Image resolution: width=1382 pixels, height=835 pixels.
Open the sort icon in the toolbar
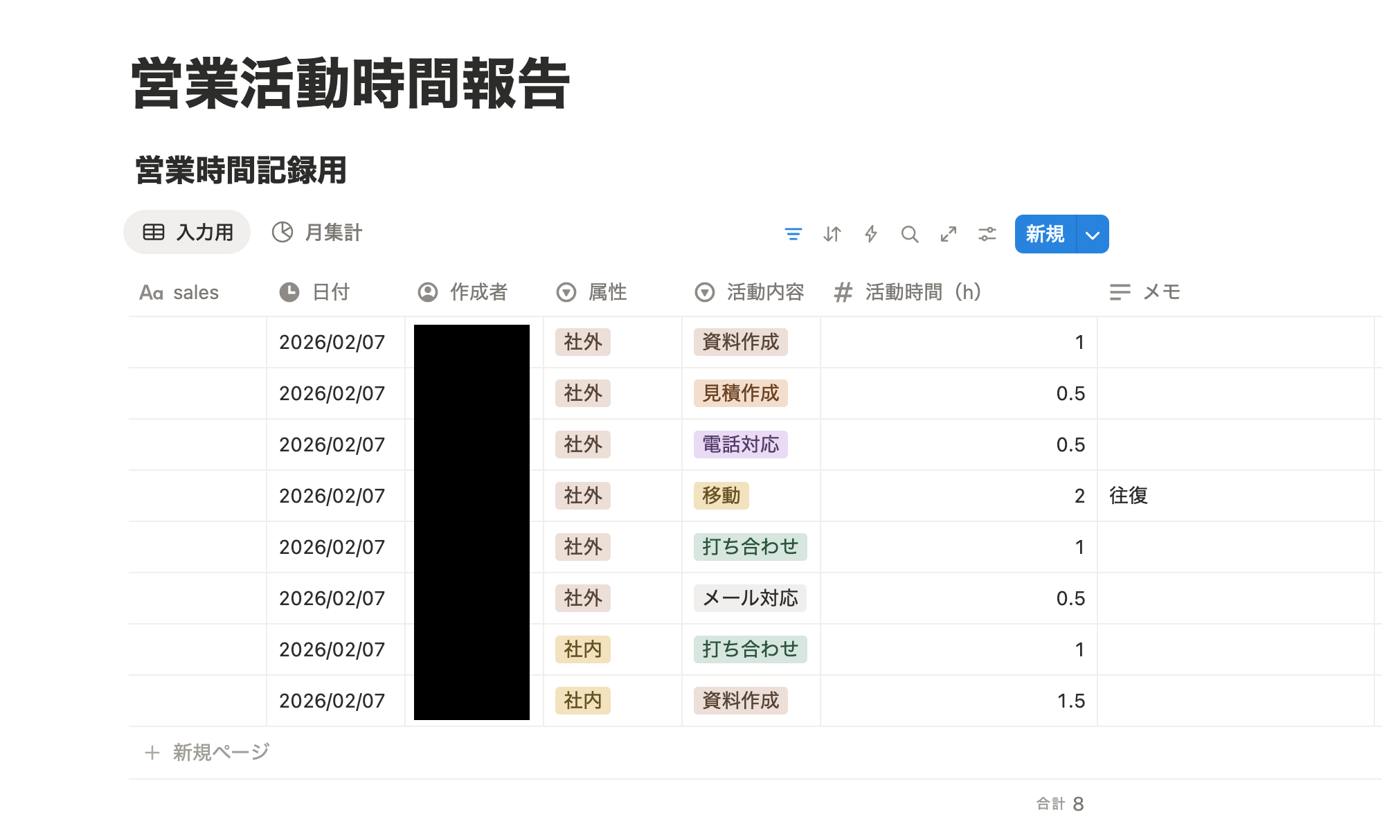pos(832,235)
